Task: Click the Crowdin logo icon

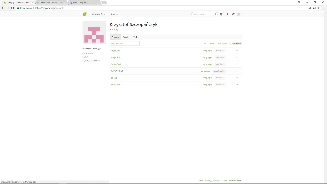Action: click(85, 14)
